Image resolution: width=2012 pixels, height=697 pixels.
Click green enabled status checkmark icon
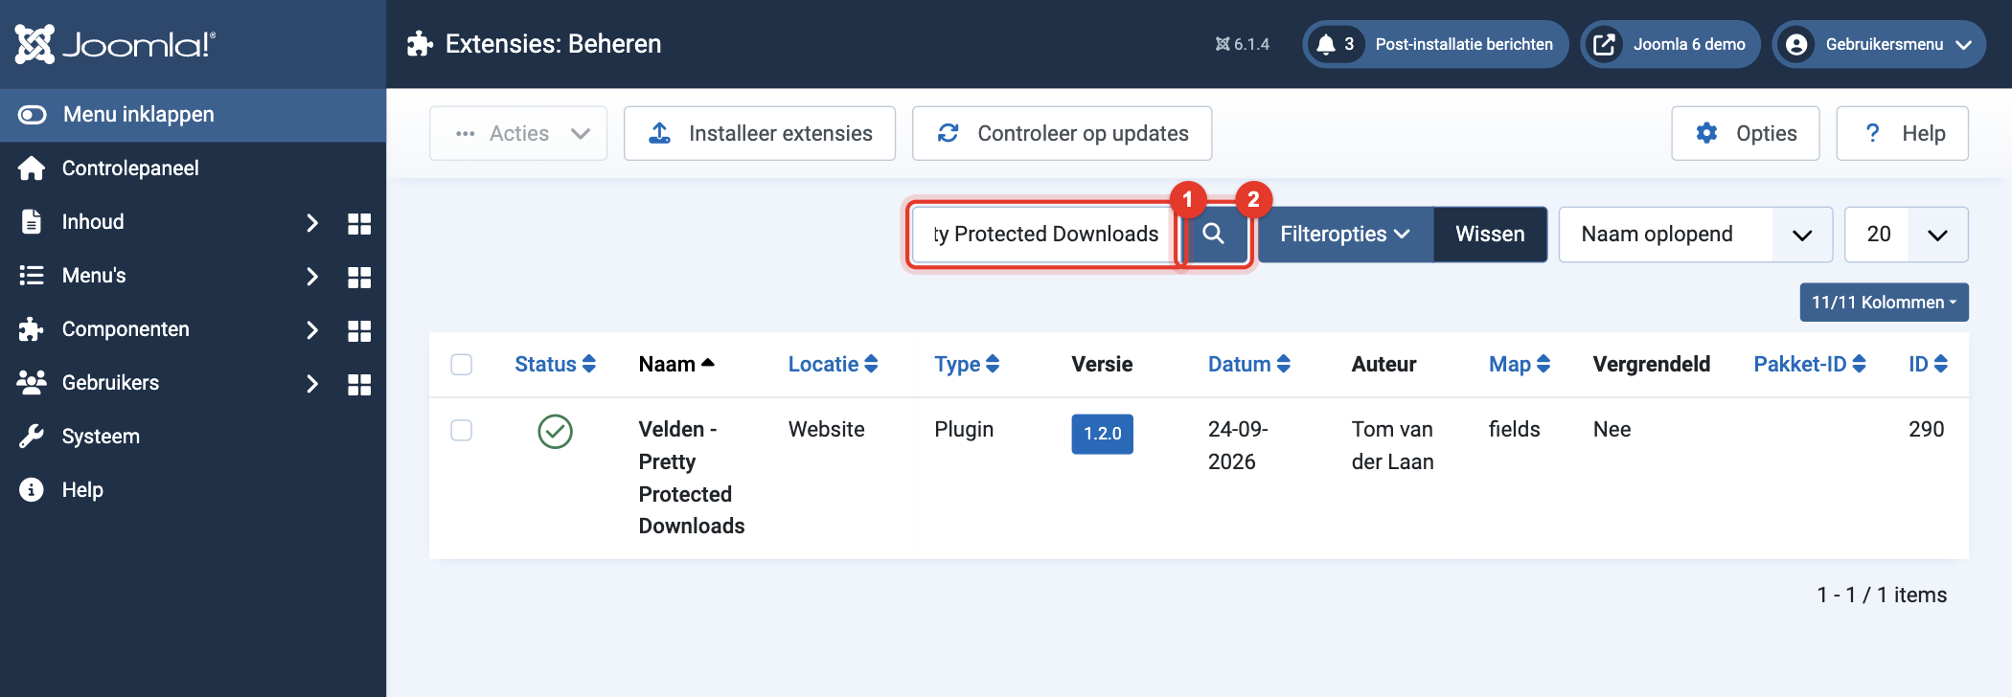click(555, 431)
